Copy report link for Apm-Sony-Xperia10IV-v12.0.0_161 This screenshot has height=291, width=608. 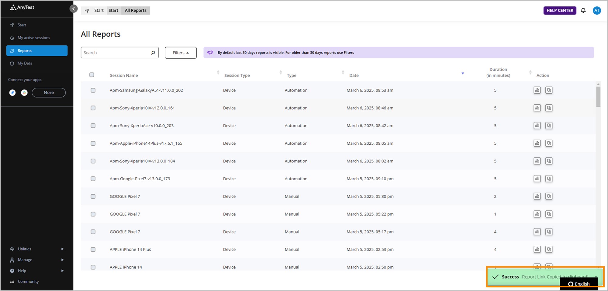point(549,108)
